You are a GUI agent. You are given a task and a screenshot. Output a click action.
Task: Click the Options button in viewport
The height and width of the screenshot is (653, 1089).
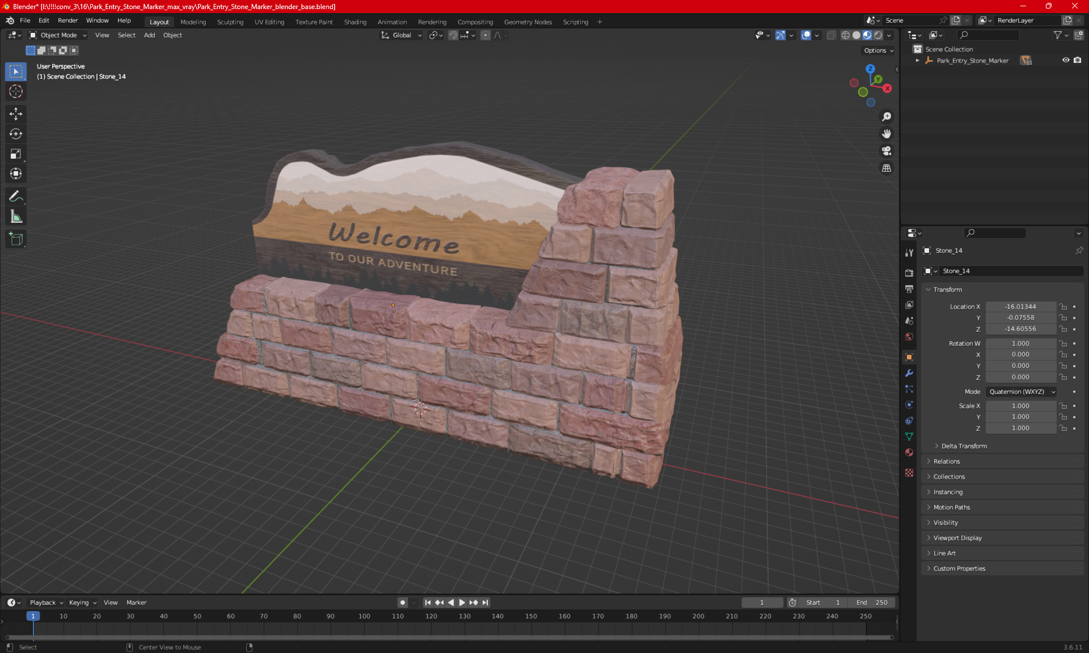coord(878,50)
